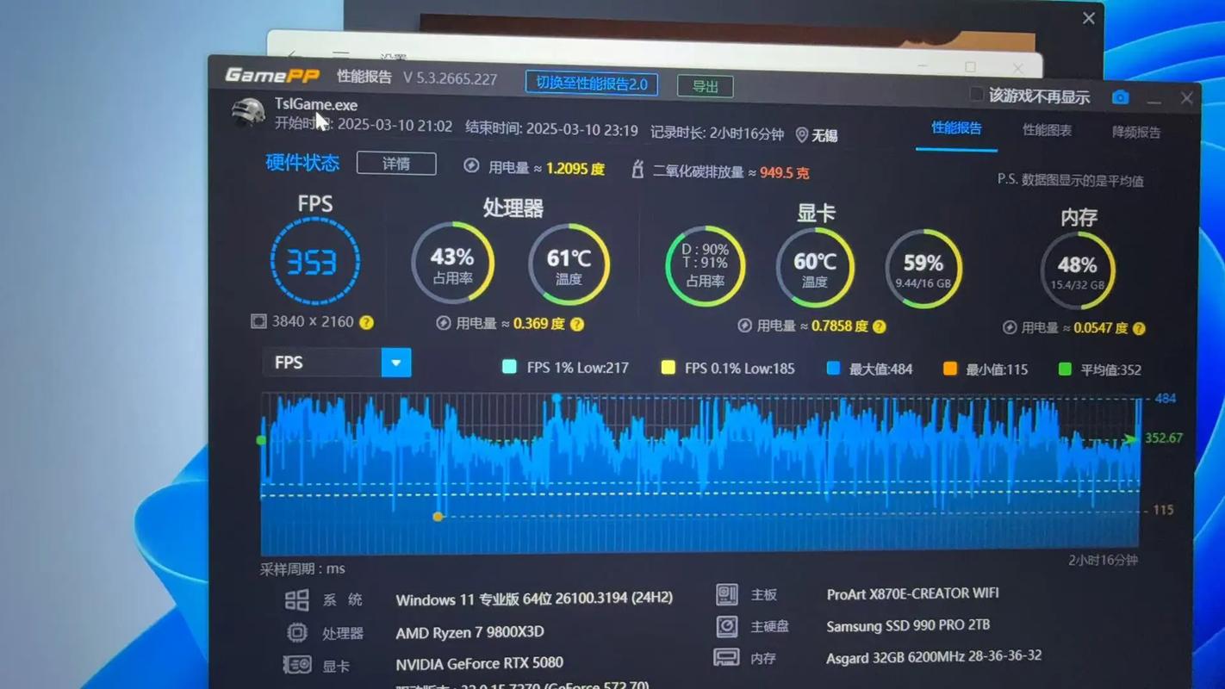The image size is (1225, 689).
Task: Toggle the FPS 1% Low legend series
Action: 509,367
